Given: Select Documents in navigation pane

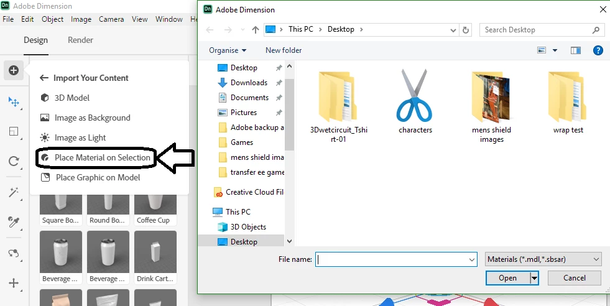Looking at the screenshot, I should click(249, 97).
